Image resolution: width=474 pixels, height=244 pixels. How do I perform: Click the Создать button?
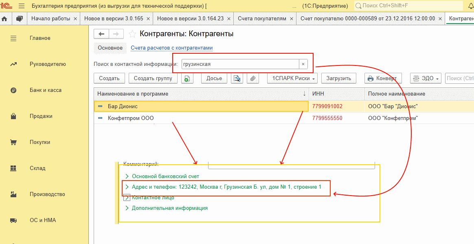point(109,78)
